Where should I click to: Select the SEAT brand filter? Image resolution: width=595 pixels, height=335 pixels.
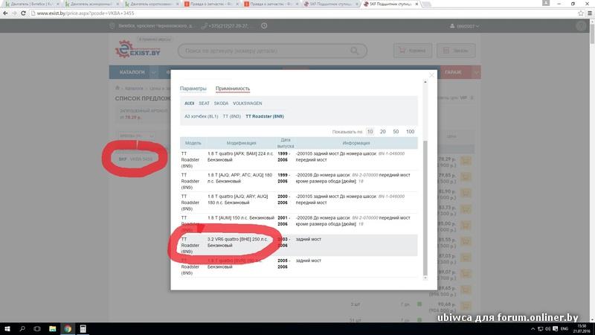204,103
